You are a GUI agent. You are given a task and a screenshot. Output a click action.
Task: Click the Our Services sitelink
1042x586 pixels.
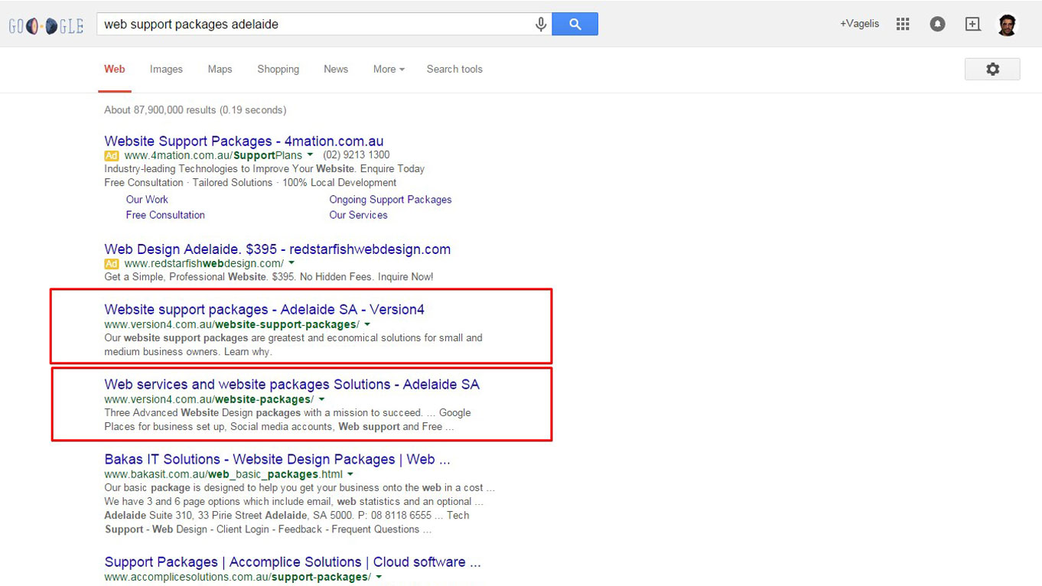(358, 215)
